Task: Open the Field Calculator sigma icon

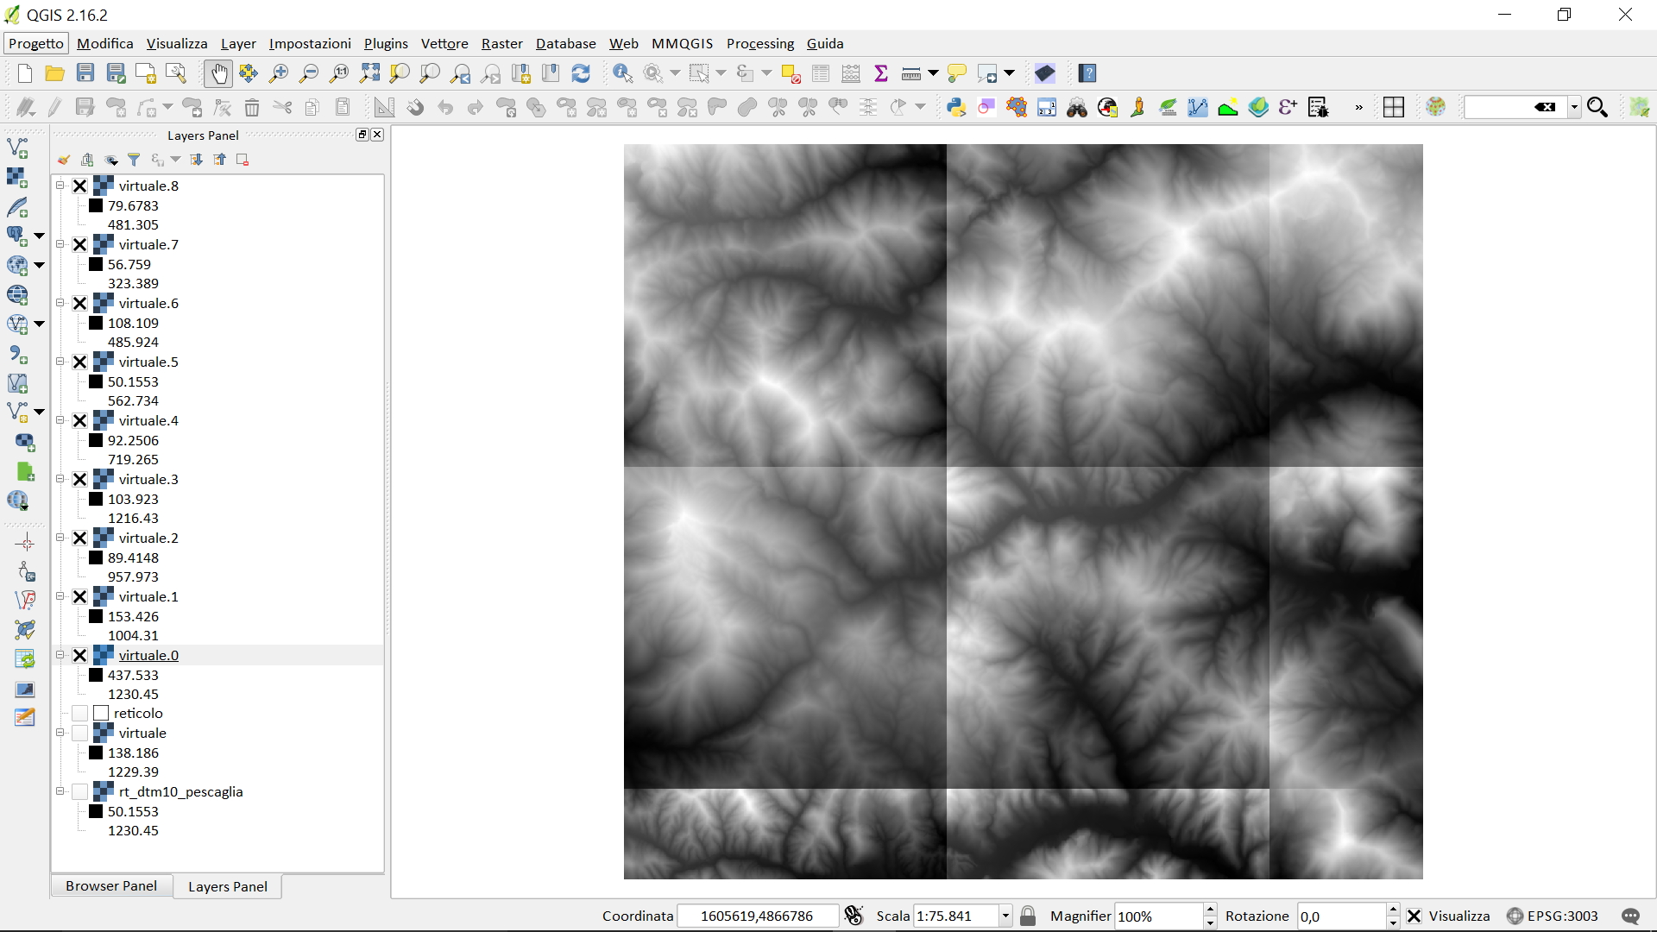Action: pos(881,74)
